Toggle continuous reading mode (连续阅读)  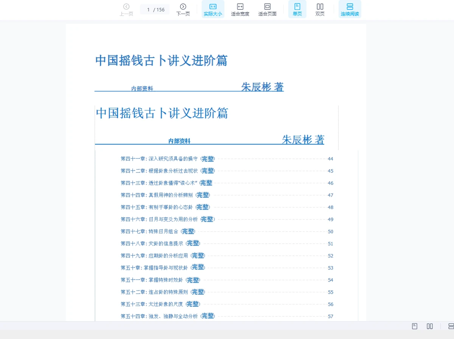350,9
